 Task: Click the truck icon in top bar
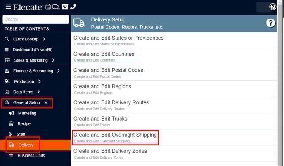click(x=56, y=7)
